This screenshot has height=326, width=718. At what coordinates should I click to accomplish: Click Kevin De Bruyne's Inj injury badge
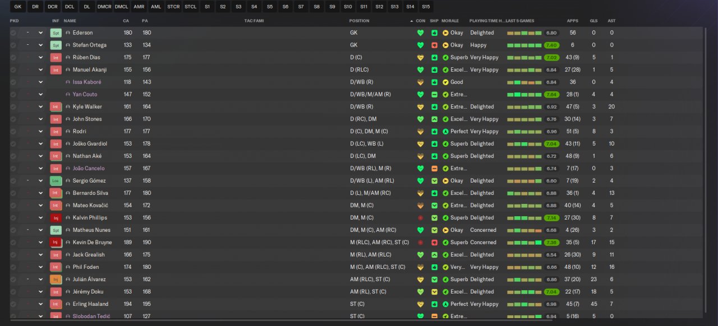pos(56,242)
